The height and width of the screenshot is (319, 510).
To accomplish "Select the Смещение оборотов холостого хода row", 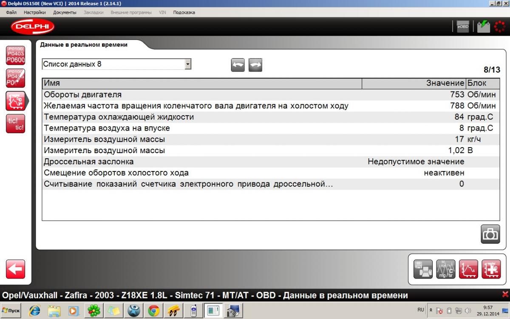I will pos(271,173).
